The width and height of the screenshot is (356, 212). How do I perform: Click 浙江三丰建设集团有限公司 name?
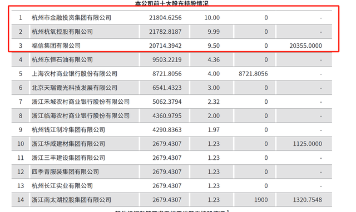(68, 158)
